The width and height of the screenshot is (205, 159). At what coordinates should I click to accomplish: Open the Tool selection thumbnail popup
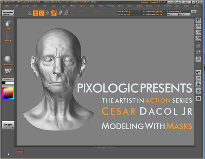[x=8, y=25]
